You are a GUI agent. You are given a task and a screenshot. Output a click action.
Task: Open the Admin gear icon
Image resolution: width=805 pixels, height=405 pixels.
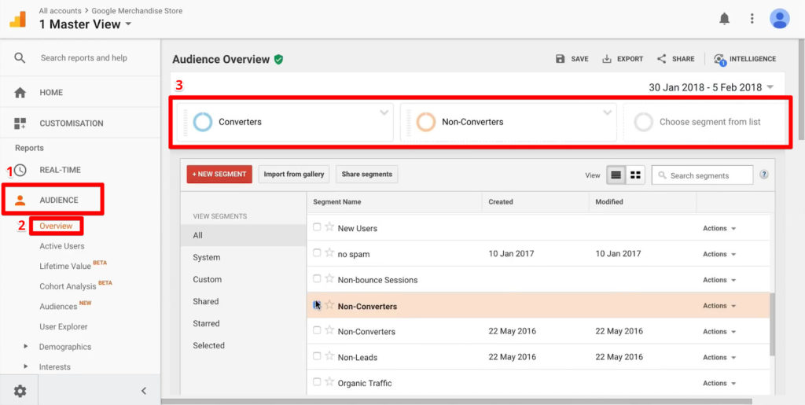pos(20,391)
